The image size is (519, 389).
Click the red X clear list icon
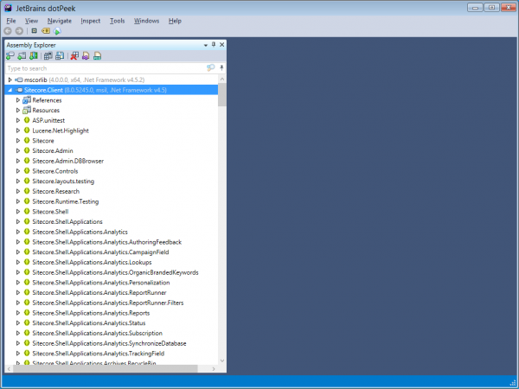tap(74, 56)
